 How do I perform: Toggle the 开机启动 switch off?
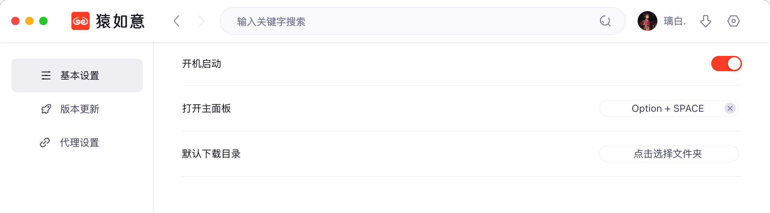pos(727,64)
